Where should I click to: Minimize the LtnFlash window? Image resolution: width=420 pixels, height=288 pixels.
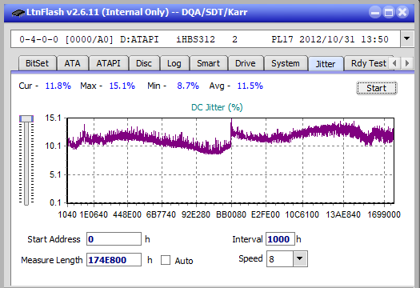[x=375, y=12]
